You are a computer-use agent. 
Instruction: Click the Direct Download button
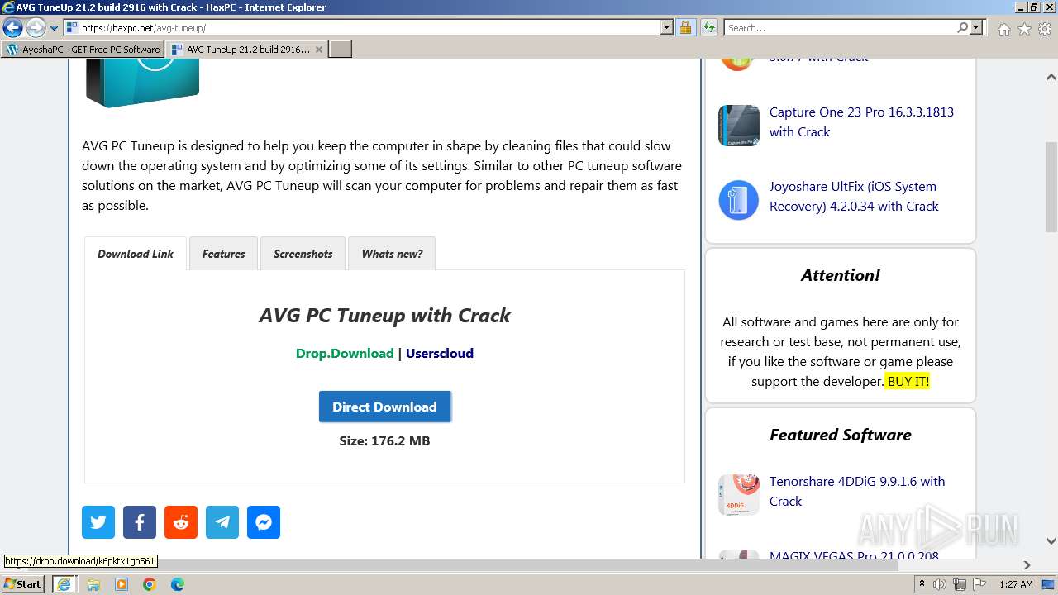(x=384, y=407)
